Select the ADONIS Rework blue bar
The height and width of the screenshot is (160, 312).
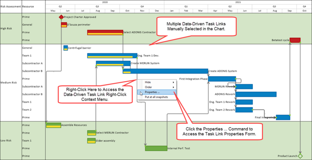tap(256, 94)
